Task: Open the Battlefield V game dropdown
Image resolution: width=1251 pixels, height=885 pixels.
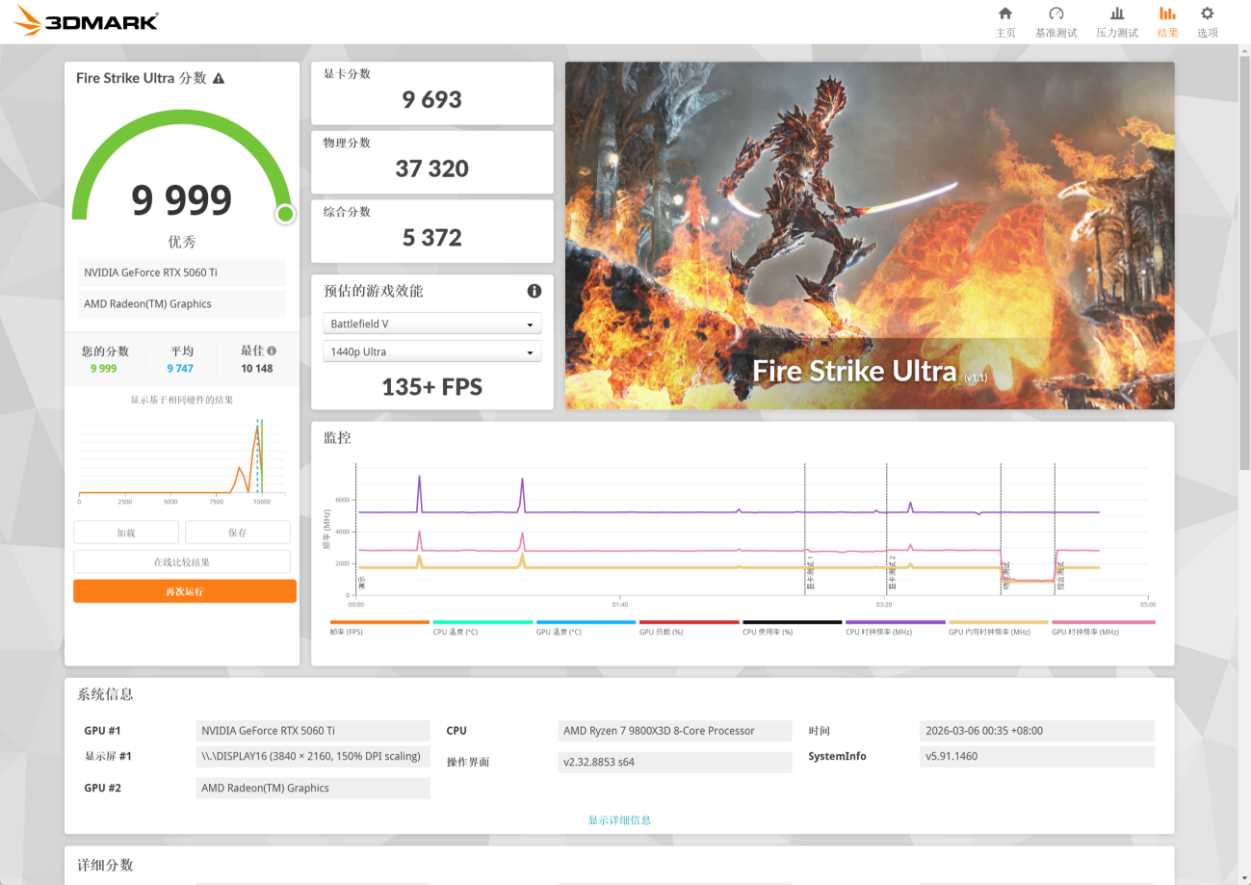Action: click(431, 325)
